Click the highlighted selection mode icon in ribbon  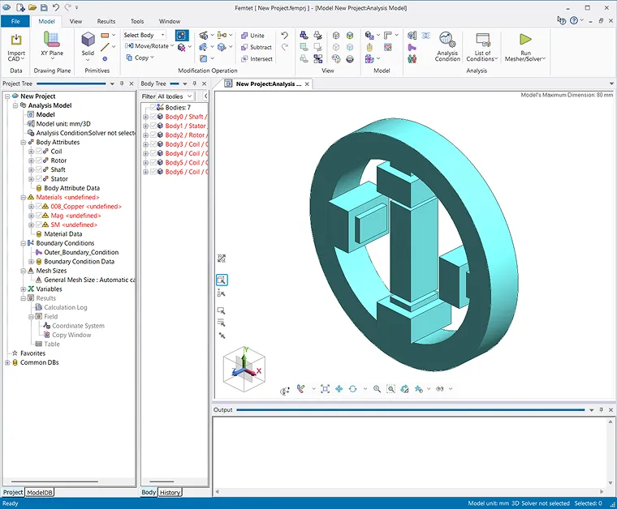[181, 36]
